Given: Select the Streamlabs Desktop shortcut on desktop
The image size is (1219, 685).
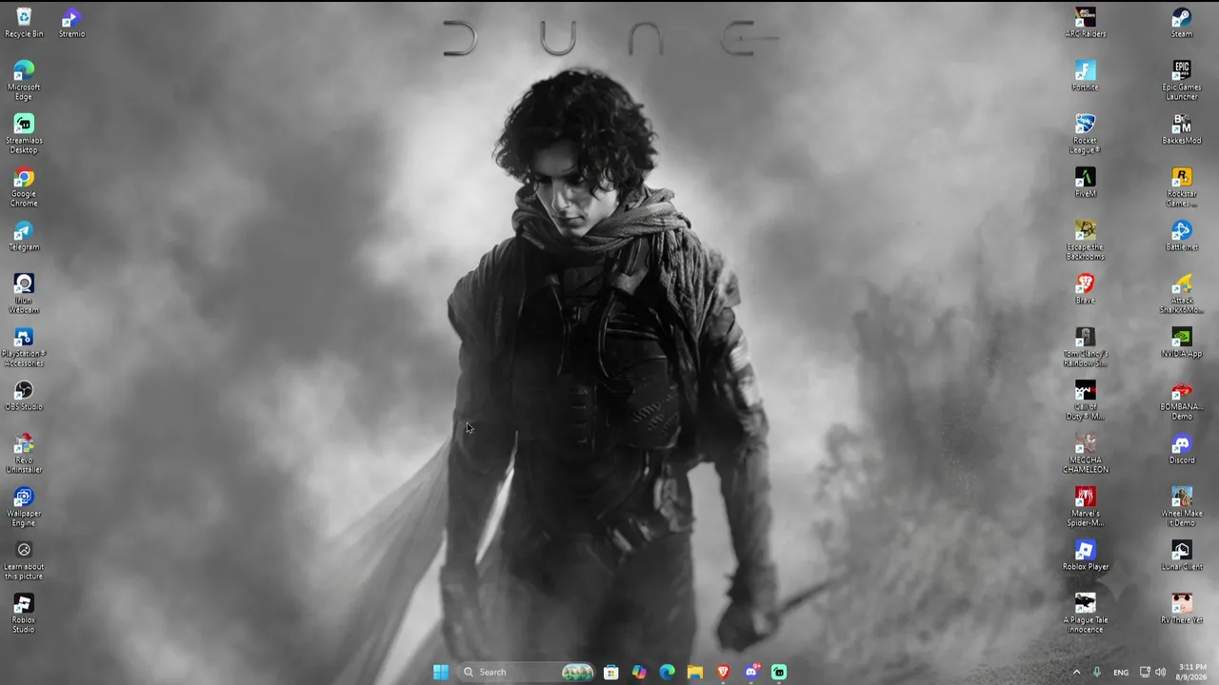Looking at the screenshot, I should click(24, 133).
